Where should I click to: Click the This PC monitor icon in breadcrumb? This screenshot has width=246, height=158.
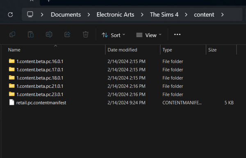[x=30, y=14]
